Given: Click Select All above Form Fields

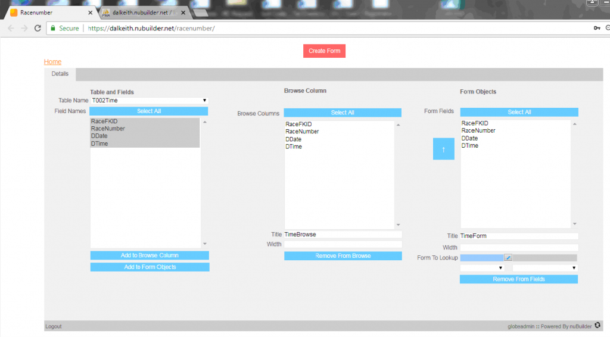Looking at the screenshot, I should [x=519, y=112].
